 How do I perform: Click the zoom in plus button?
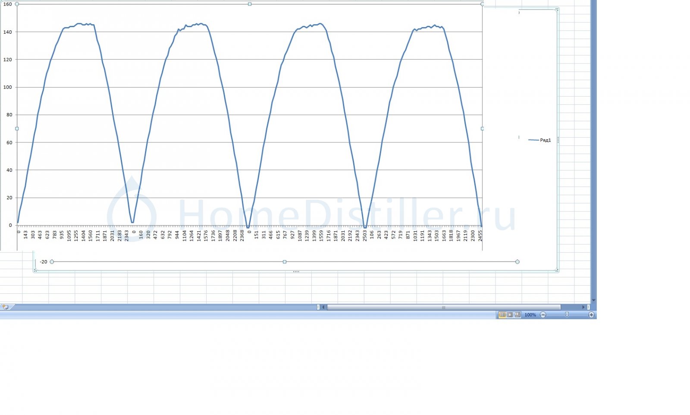pyautogui.click(x=591, y=315)
